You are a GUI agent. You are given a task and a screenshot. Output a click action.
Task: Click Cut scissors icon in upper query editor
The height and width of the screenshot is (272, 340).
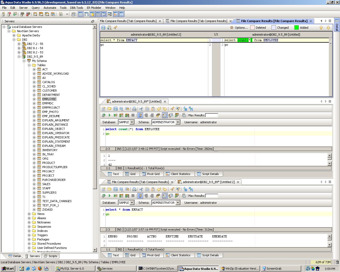[141, 109]
